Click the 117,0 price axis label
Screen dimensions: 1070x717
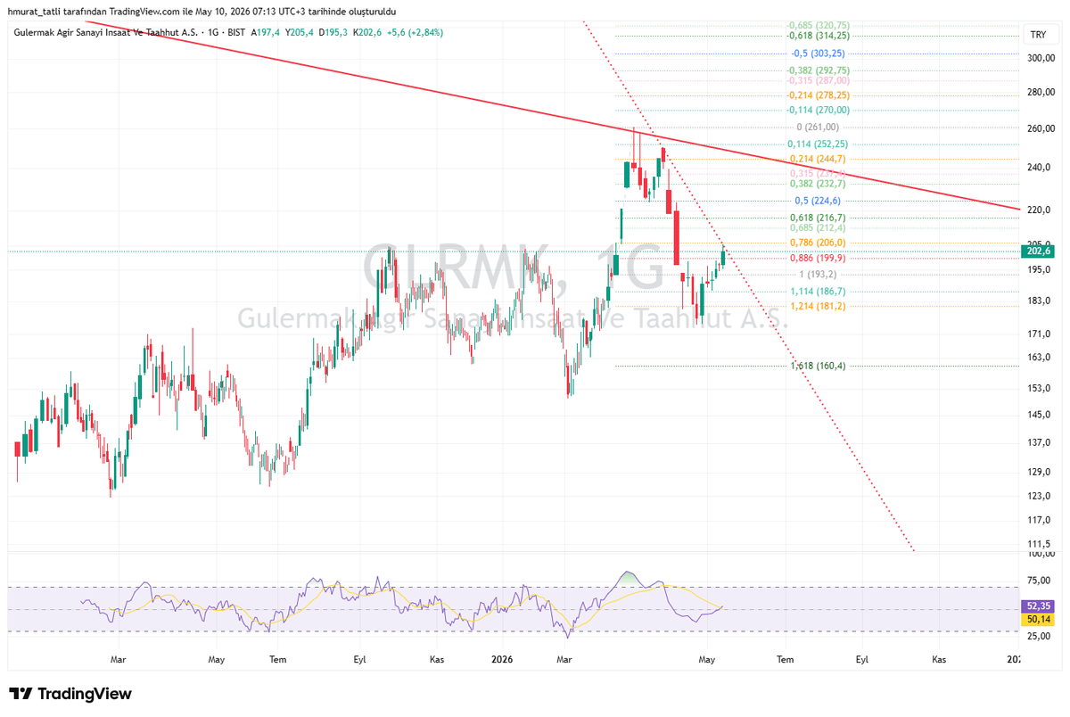pyautogui.click(x=1039, y=520)
